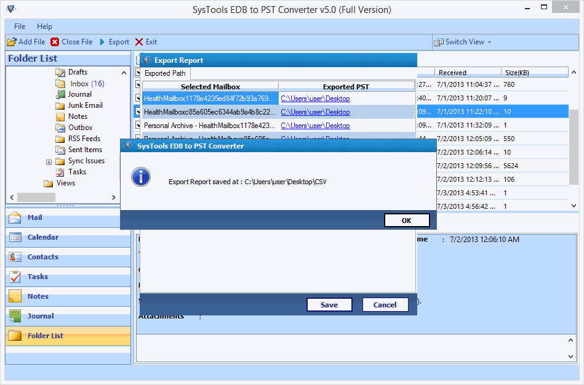Select the Notes folder icon in tree

pyautogui.click(x=60, y=116)
